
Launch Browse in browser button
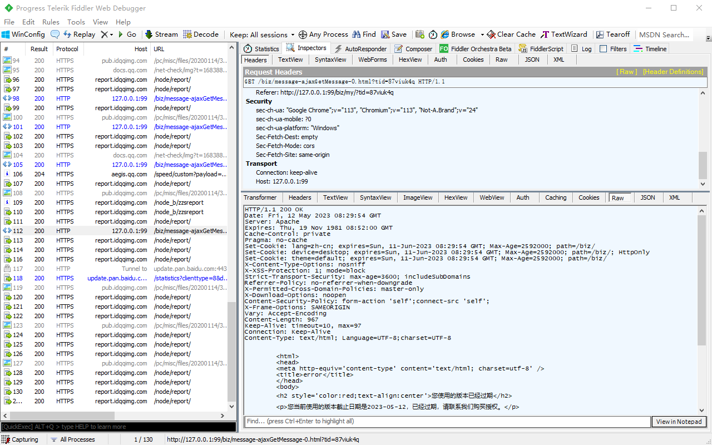tap(458, 34)
